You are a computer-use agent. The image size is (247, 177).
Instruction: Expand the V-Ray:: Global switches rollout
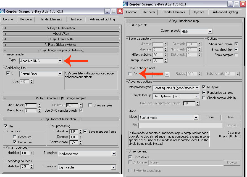click(61, 45)
